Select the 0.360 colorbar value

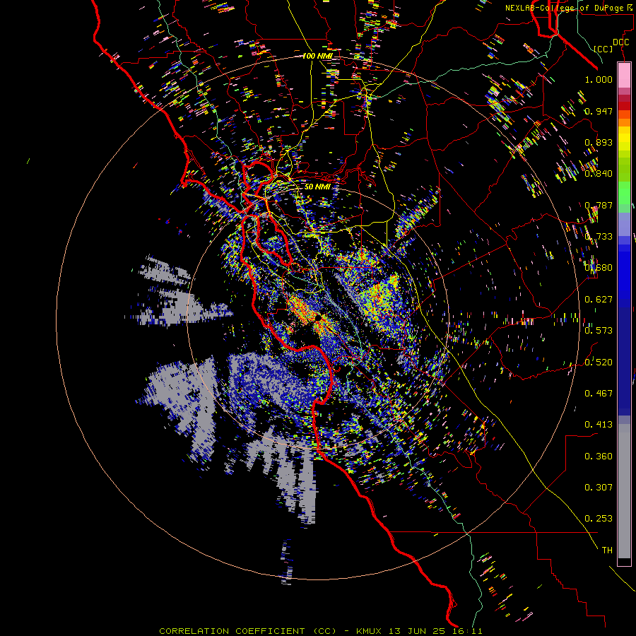pyautogui.click(x=599, y=457)
